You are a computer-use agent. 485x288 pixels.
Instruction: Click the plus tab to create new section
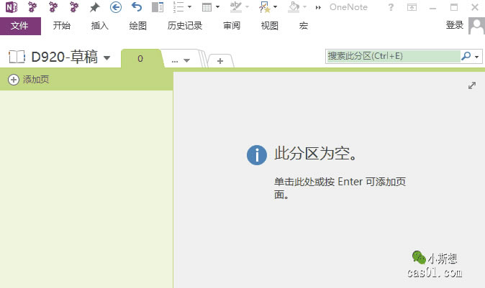pos(220,61)
